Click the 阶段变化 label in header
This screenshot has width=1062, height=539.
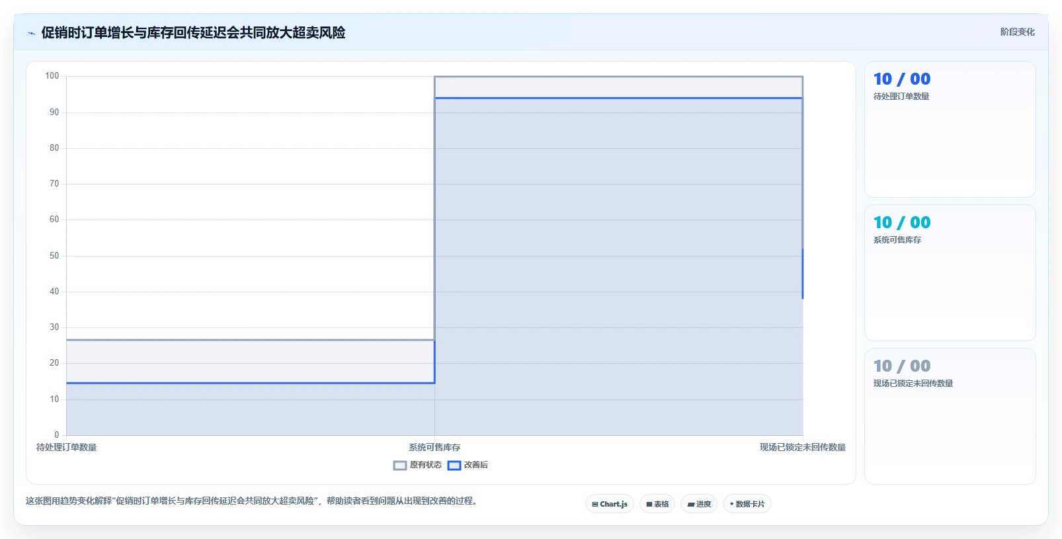point(1017,32)
